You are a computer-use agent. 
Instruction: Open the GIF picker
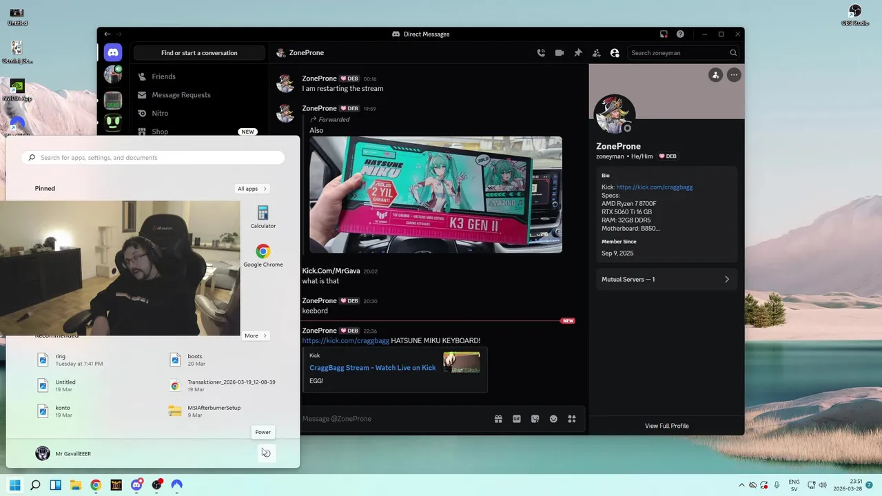pyautogui.click(x=517, y=419)
